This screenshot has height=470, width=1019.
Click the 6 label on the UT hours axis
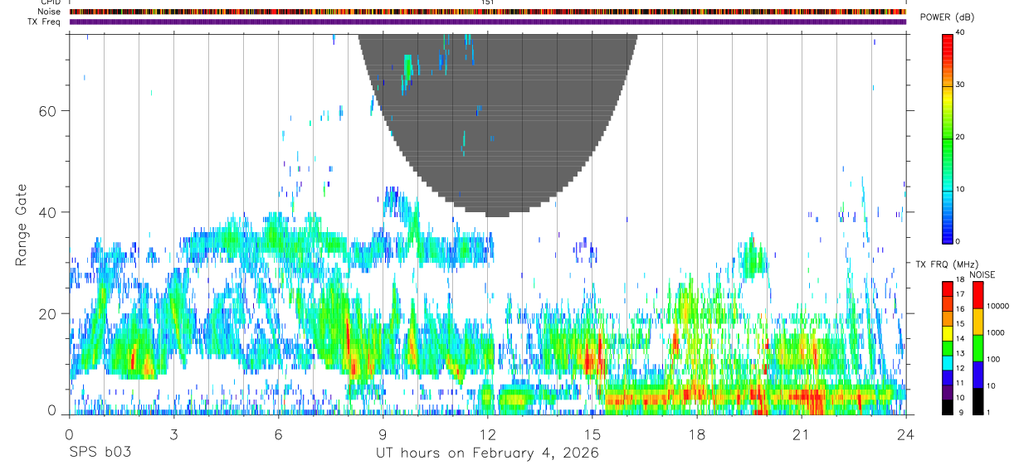pyautogui.click(x=278, y=434)
